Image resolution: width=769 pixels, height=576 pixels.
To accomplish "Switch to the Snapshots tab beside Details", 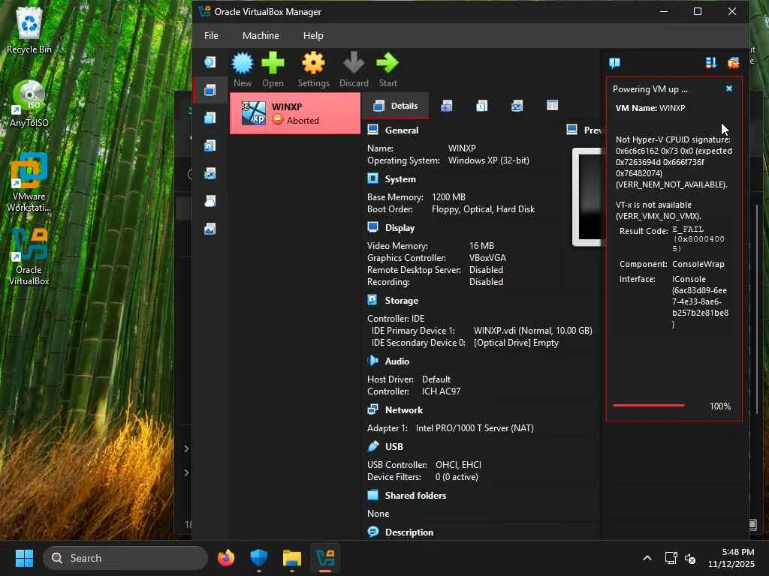I will click(447, 106).
